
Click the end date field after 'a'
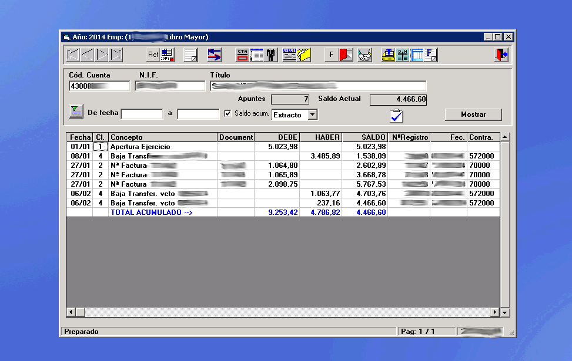tap(198, 114)
